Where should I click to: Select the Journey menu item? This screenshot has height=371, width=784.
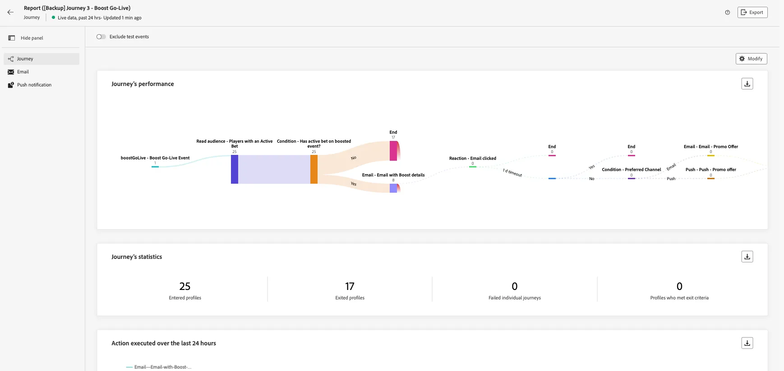point(42,59)
